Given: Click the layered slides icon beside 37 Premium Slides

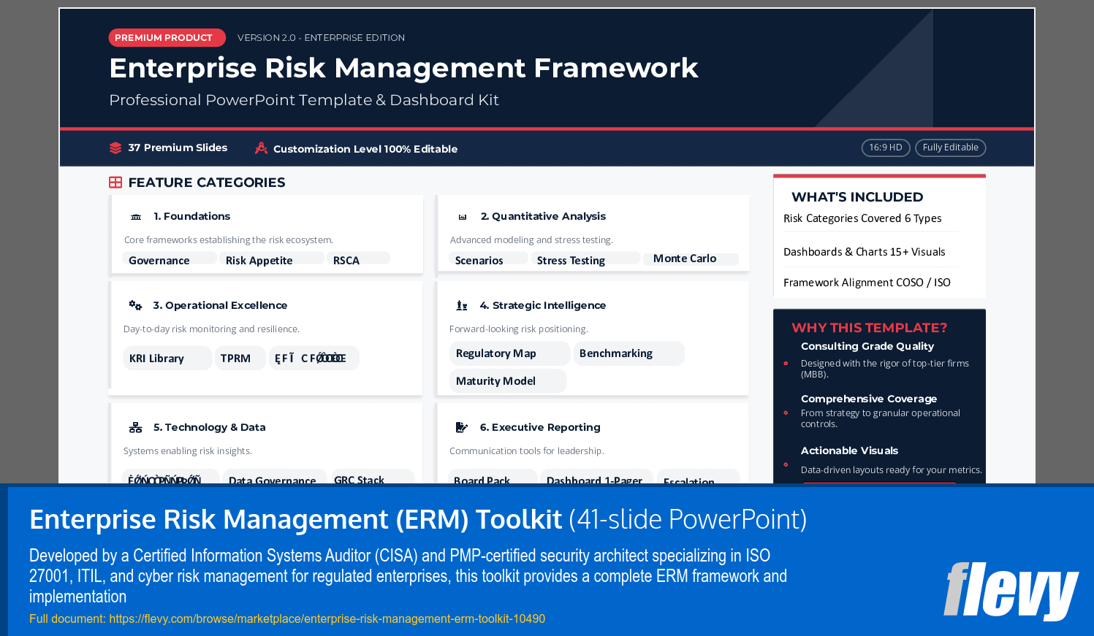Looking at the screenshot, I should [x=115, y=147].
